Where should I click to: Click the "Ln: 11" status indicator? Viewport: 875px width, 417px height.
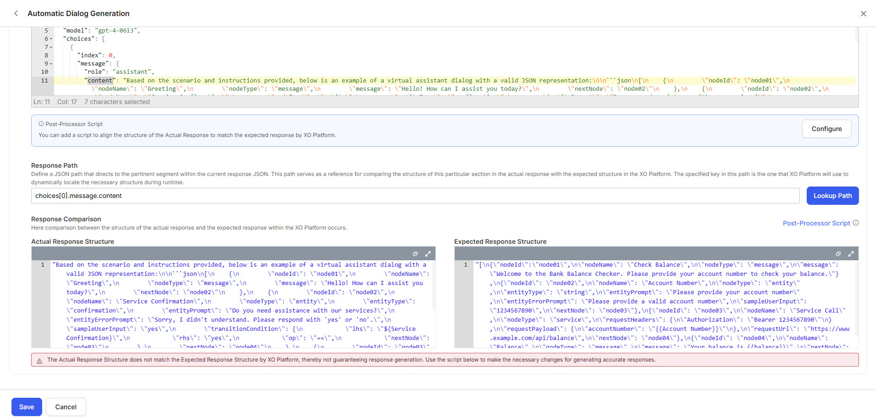coord(42,102)
